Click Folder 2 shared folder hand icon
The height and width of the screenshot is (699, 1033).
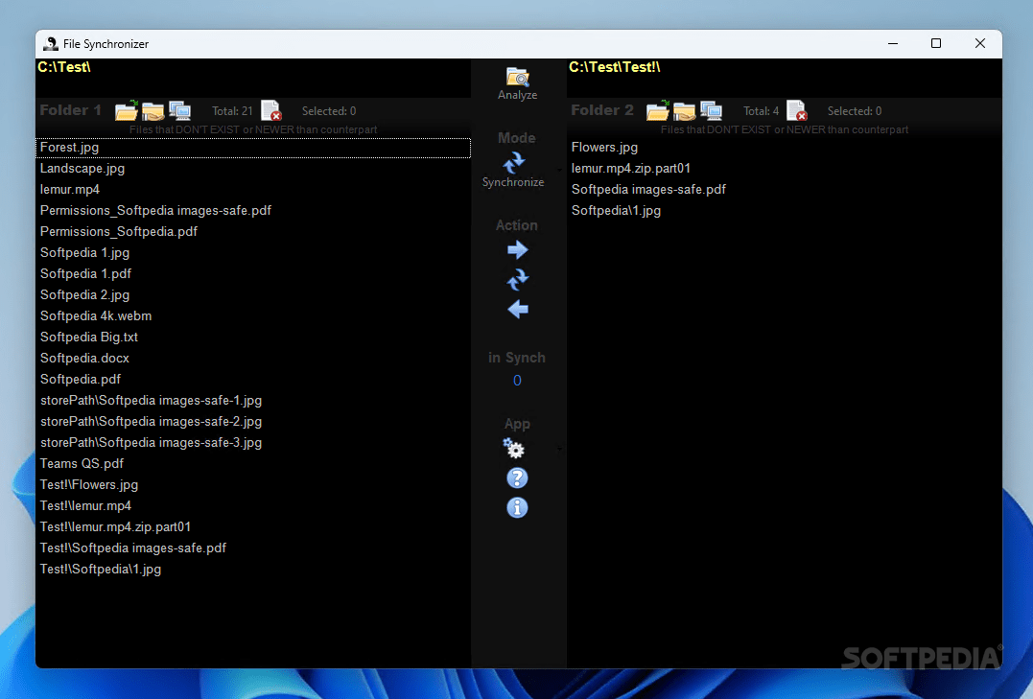(684, 111)
